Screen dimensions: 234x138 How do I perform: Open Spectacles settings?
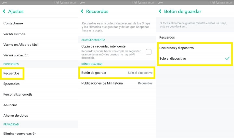[x=39, y=84]
